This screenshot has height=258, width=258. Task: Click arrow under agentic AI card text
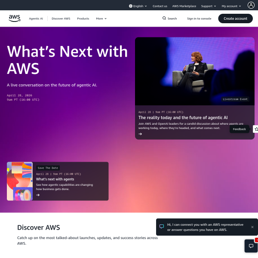click(x=140, y=134)
